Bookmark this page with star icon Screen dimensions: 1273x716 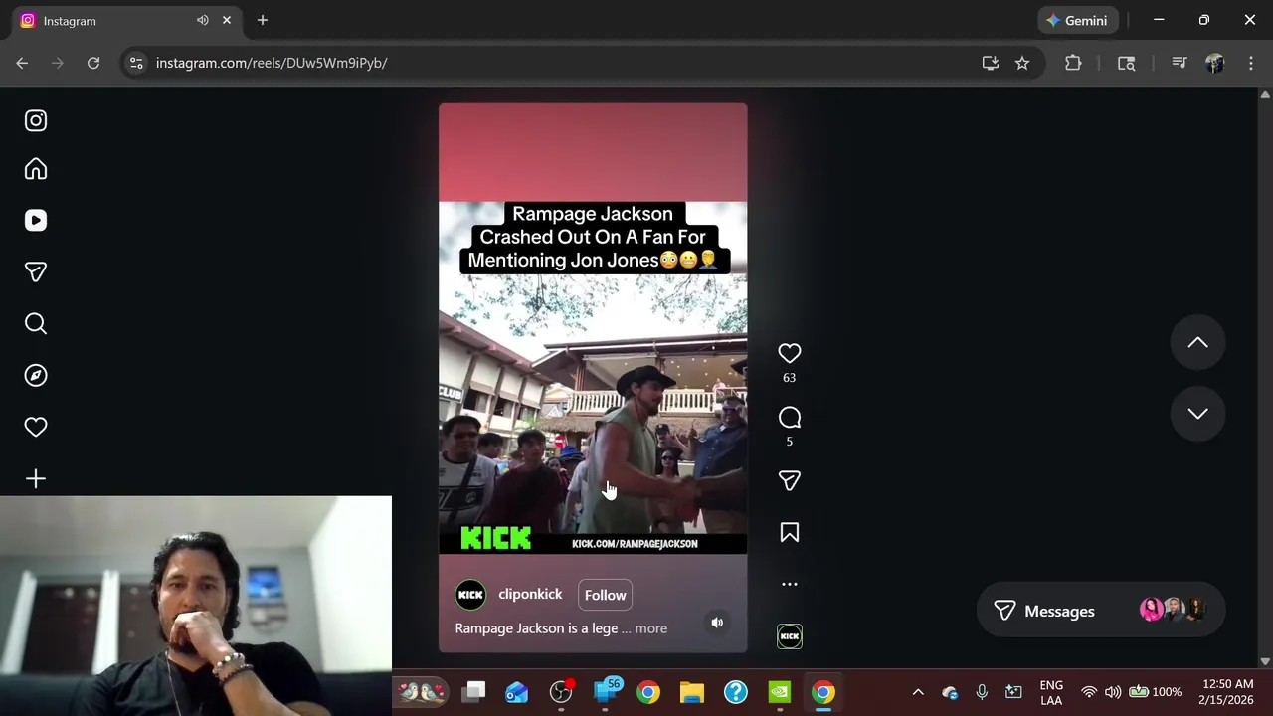[1022, 63]
